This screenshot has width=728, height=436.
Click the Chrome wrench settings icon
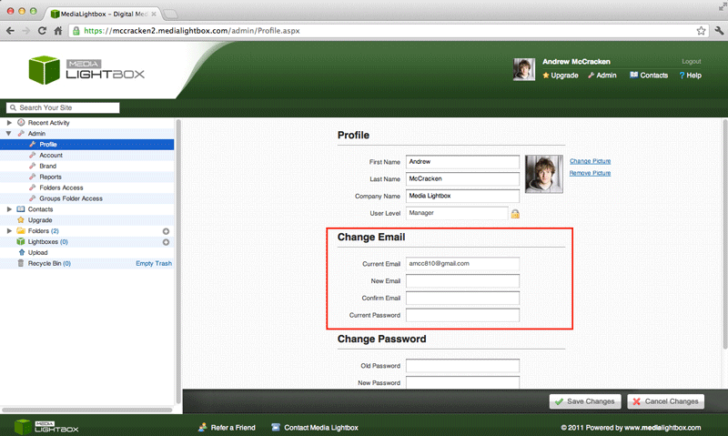click(x=717, y=30)
